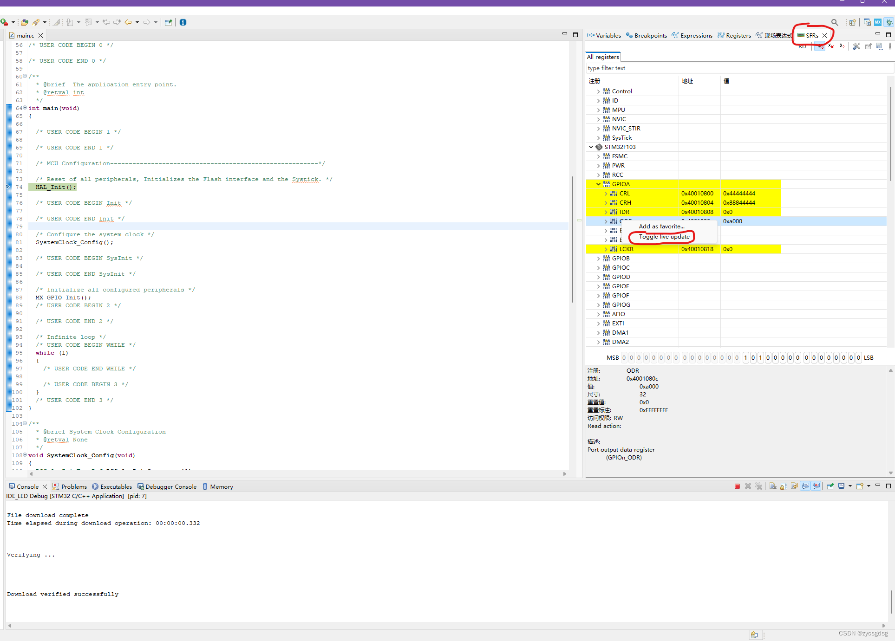Image resolution: width=895 pixels, height=641 pixels.
Task: Select decimal X10 number format
Action: tap(831, 46)
